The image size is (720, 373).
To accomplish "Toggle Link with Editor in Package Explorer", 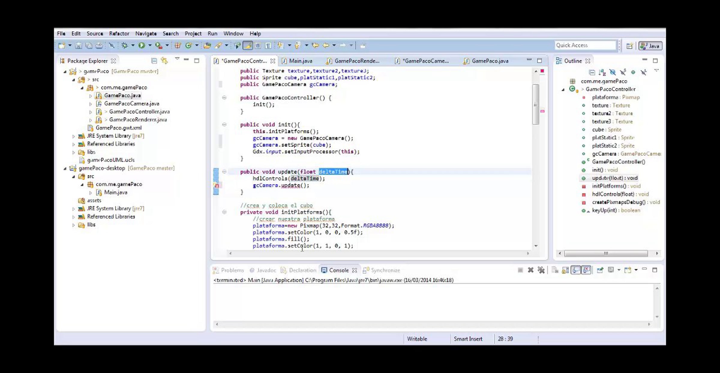I will [164, 61].
